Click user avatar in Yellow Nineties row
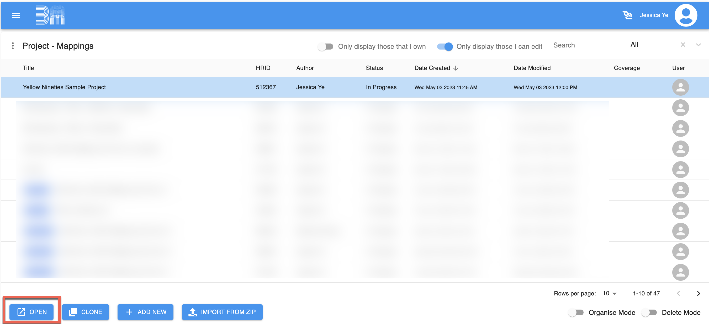This screenshot has height=324, width=709. pos(680,88)
